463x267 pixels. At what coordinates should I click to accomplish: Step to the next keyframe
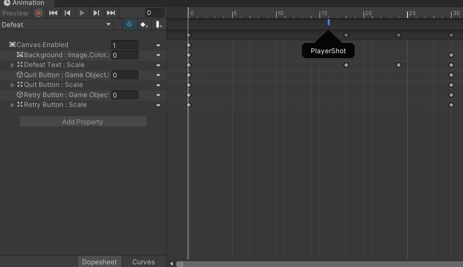point(96,13)
